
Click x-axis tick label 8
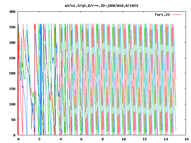pos(103,139)
